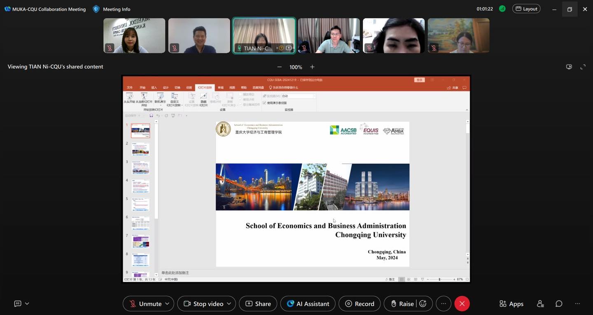Viewport: 593px width, 315px height.
Task: Open Reactions emoji icon beside Raise
Action: (x=423, y=304)
